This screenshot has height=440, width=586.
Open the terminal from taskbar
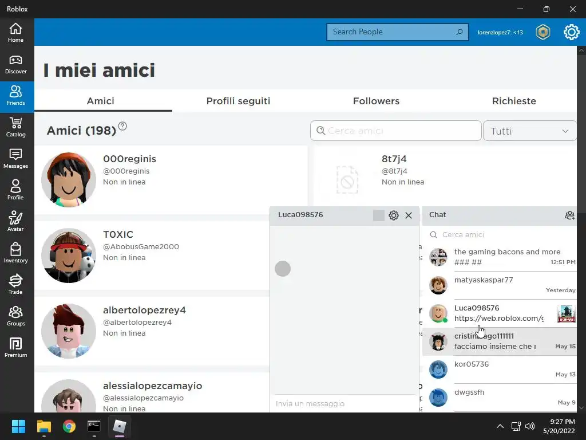pos(94,426)
